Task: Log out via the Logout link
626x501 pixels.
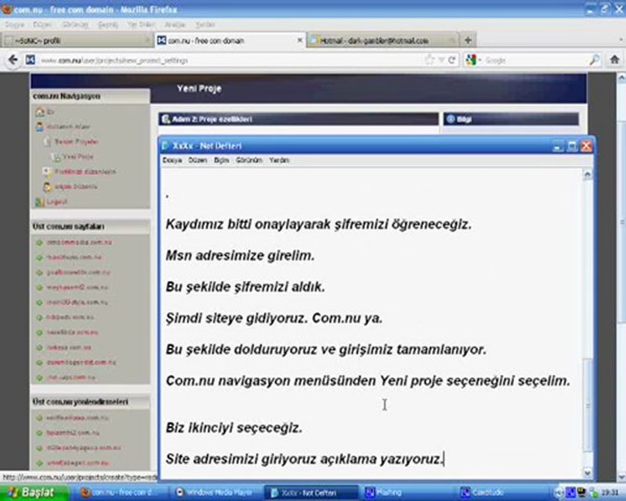Action: tap(57, 202)
